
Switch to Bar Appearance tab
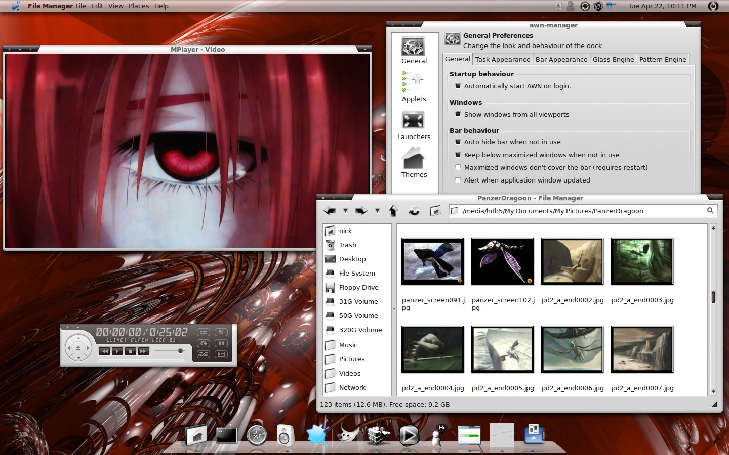[561, 59]
